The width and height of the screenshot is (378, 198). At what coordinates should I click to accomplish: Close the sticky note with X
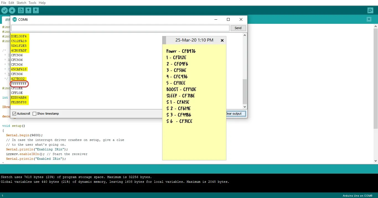pyautogui.click(x=222, y=40)
